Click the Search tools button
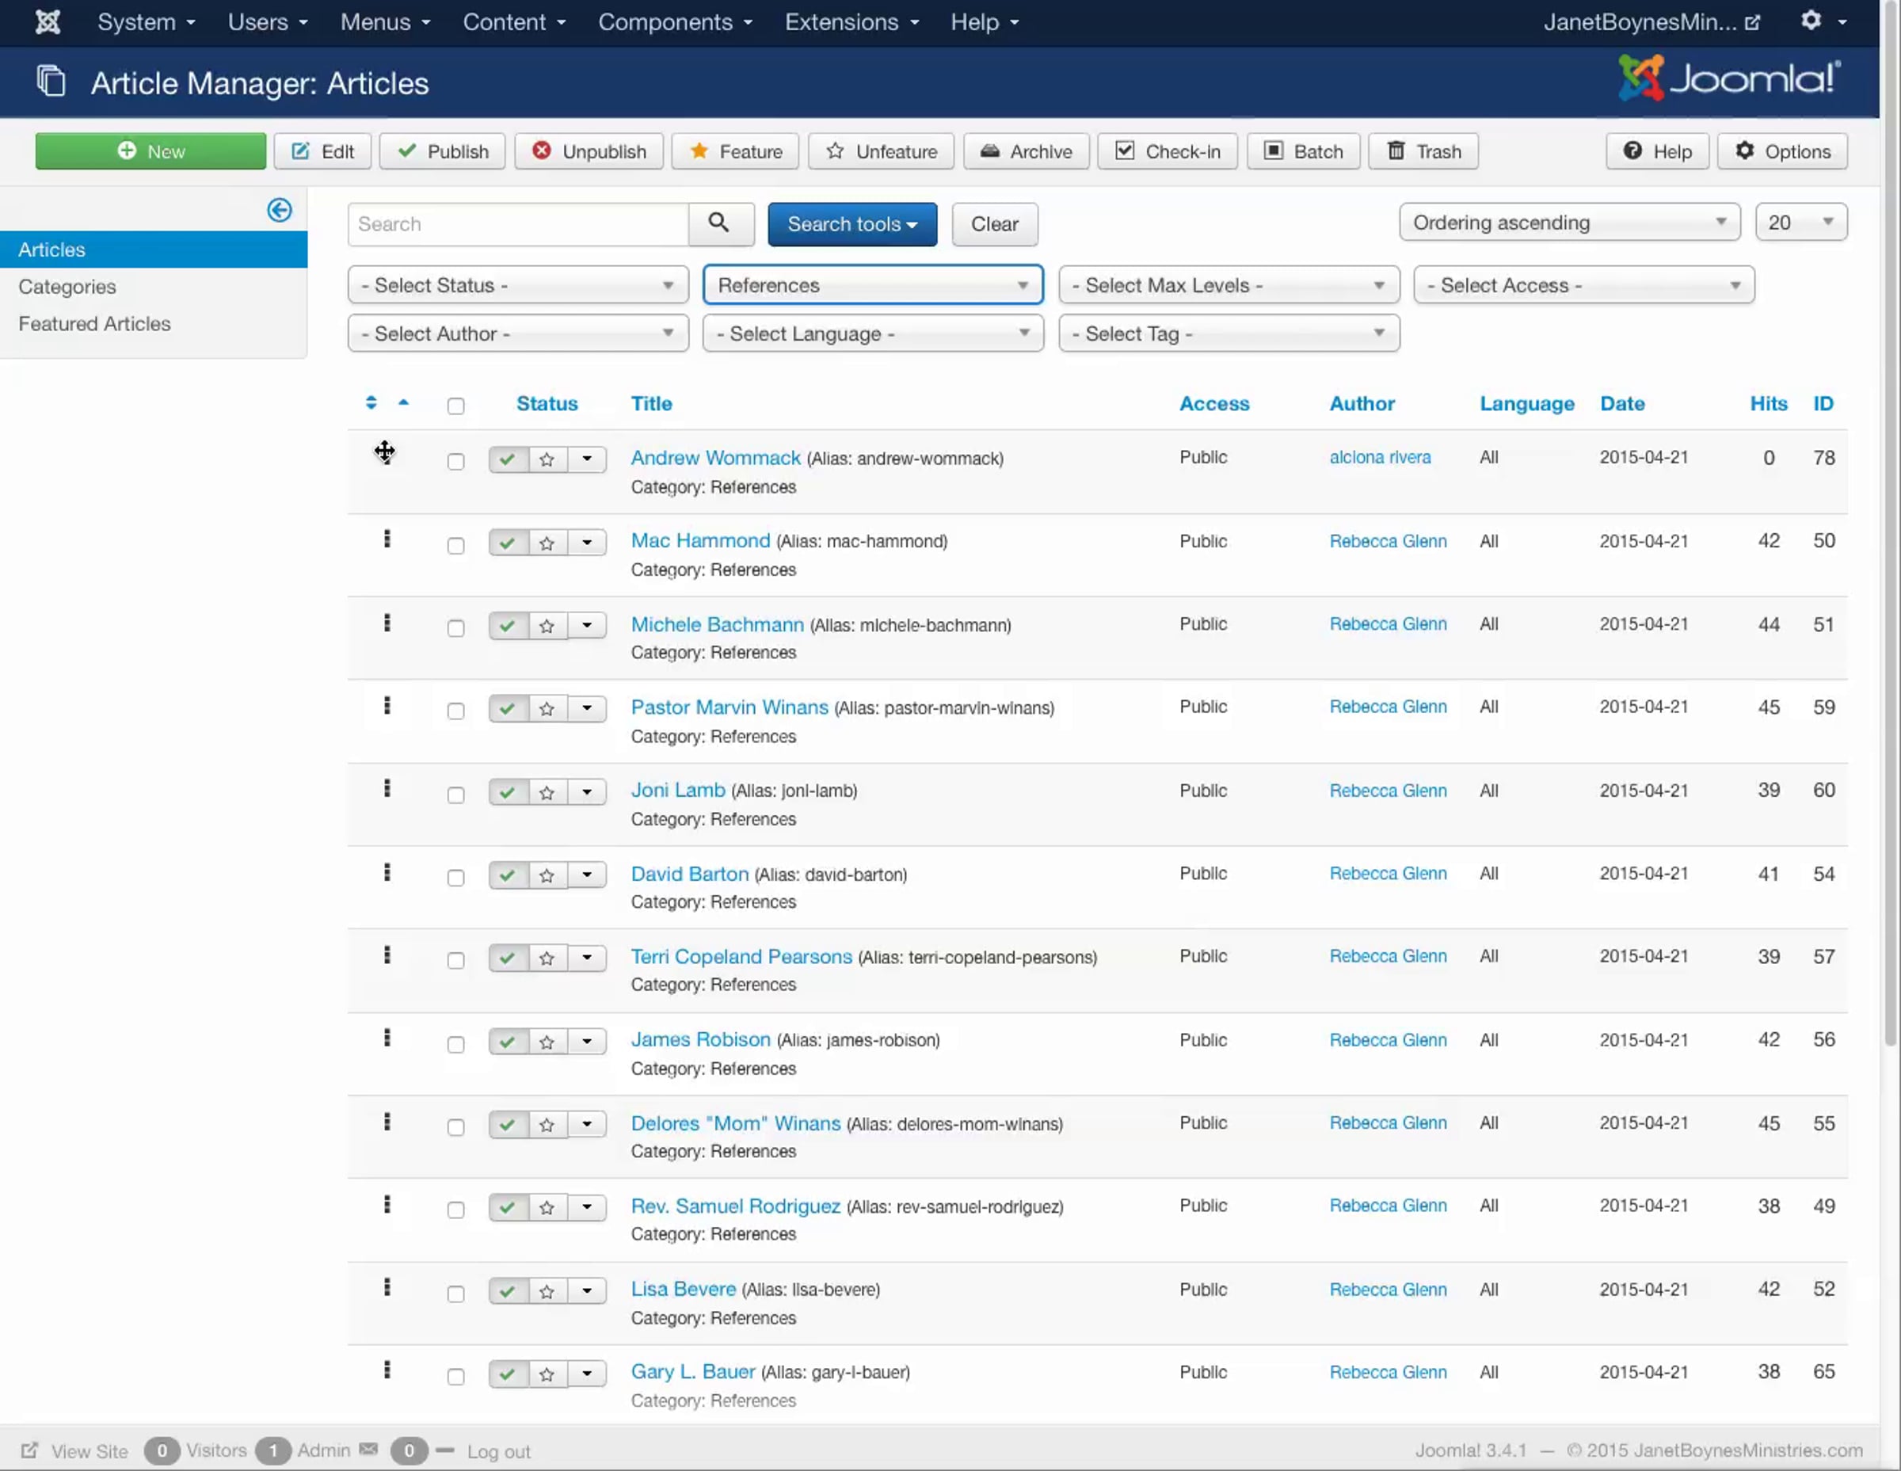This screenshot has height=1471, width=1901. point(852,223)
